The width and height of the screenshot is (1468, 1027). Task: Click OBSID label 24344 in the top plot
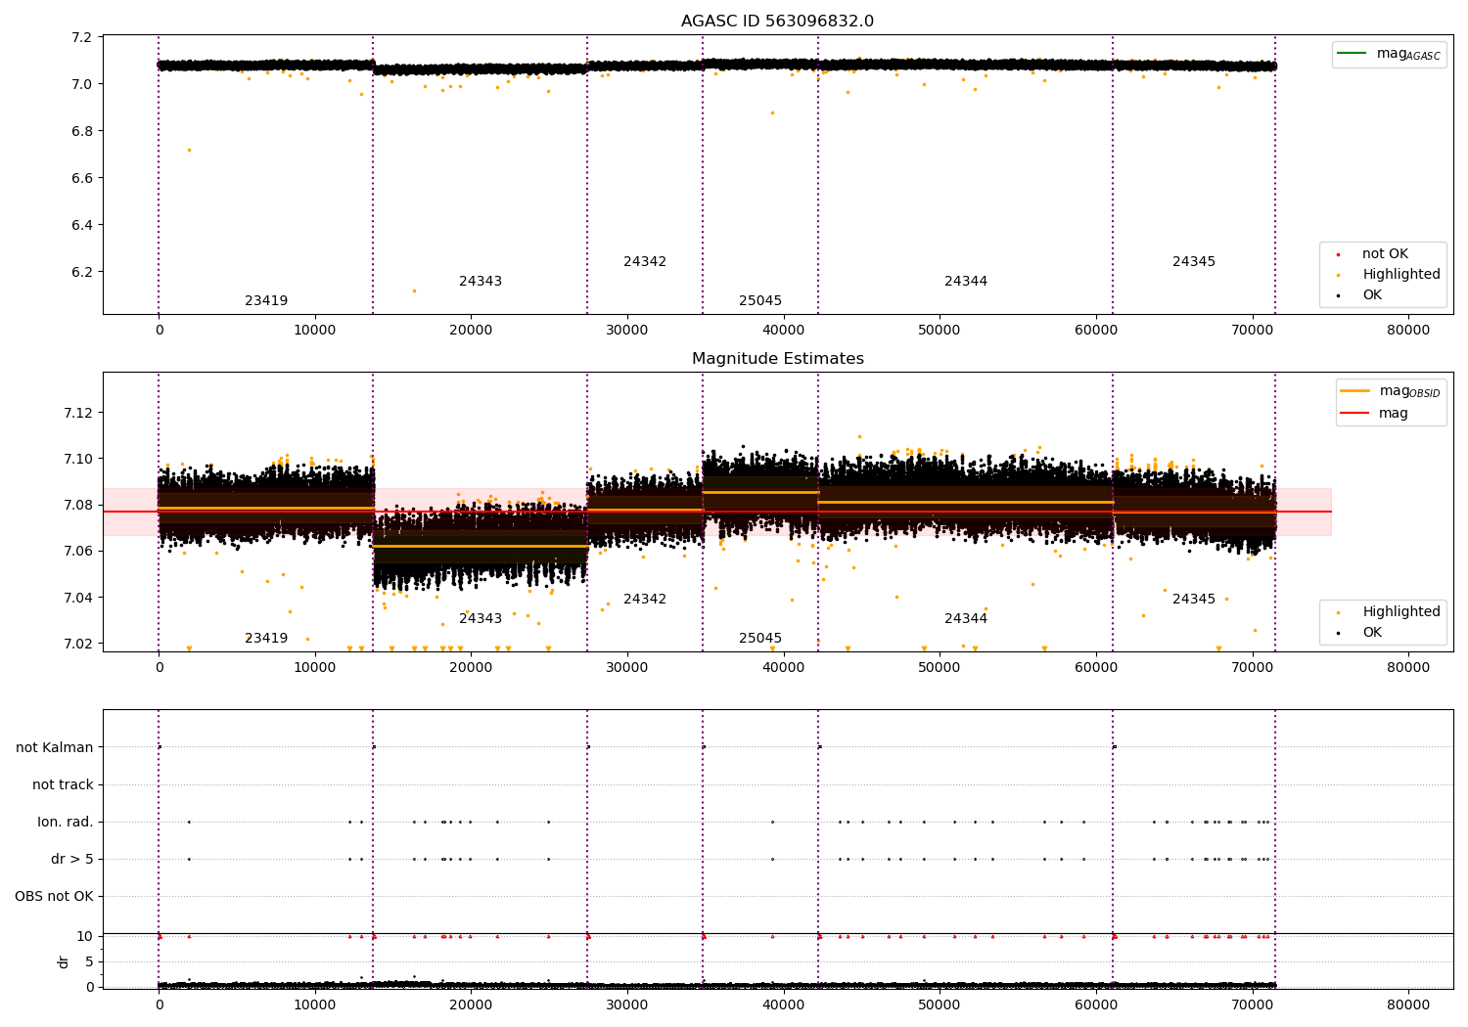[x=966, y=281]
